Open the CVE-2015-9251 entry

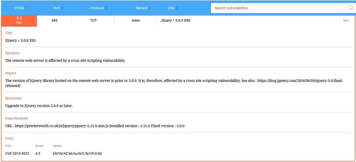[x=17, y=153]
